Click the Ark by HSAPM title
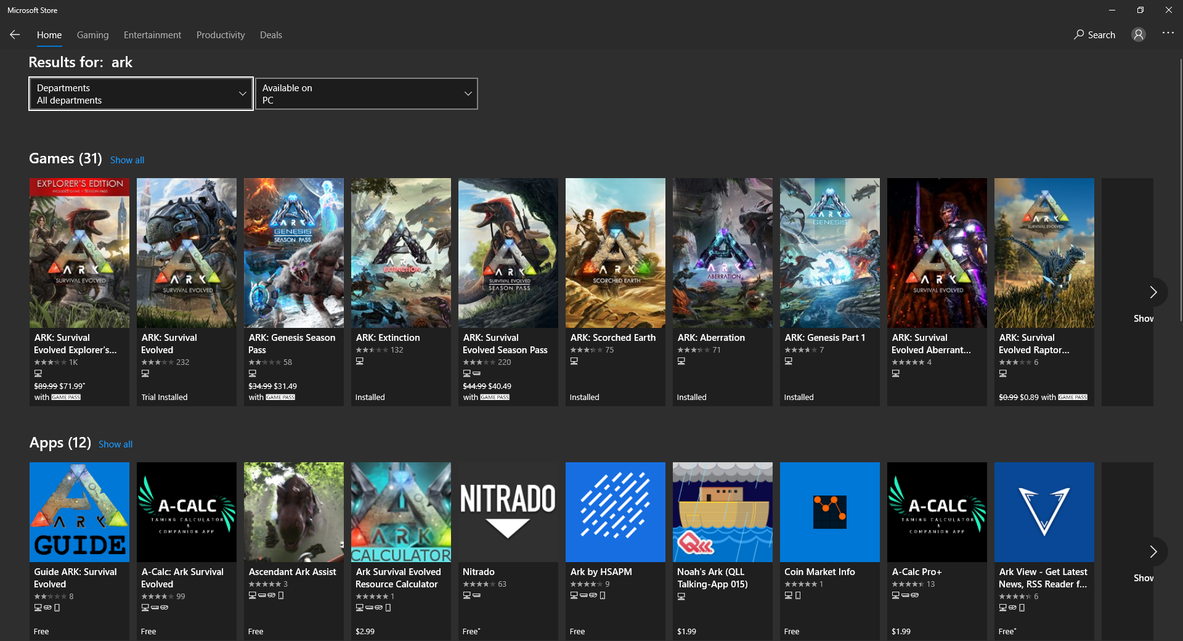Viewport: 1183px width, 641px height. [x=601, y=572]
